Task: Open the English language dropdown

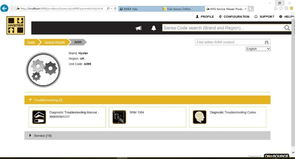Action: (x=258, y=49)
